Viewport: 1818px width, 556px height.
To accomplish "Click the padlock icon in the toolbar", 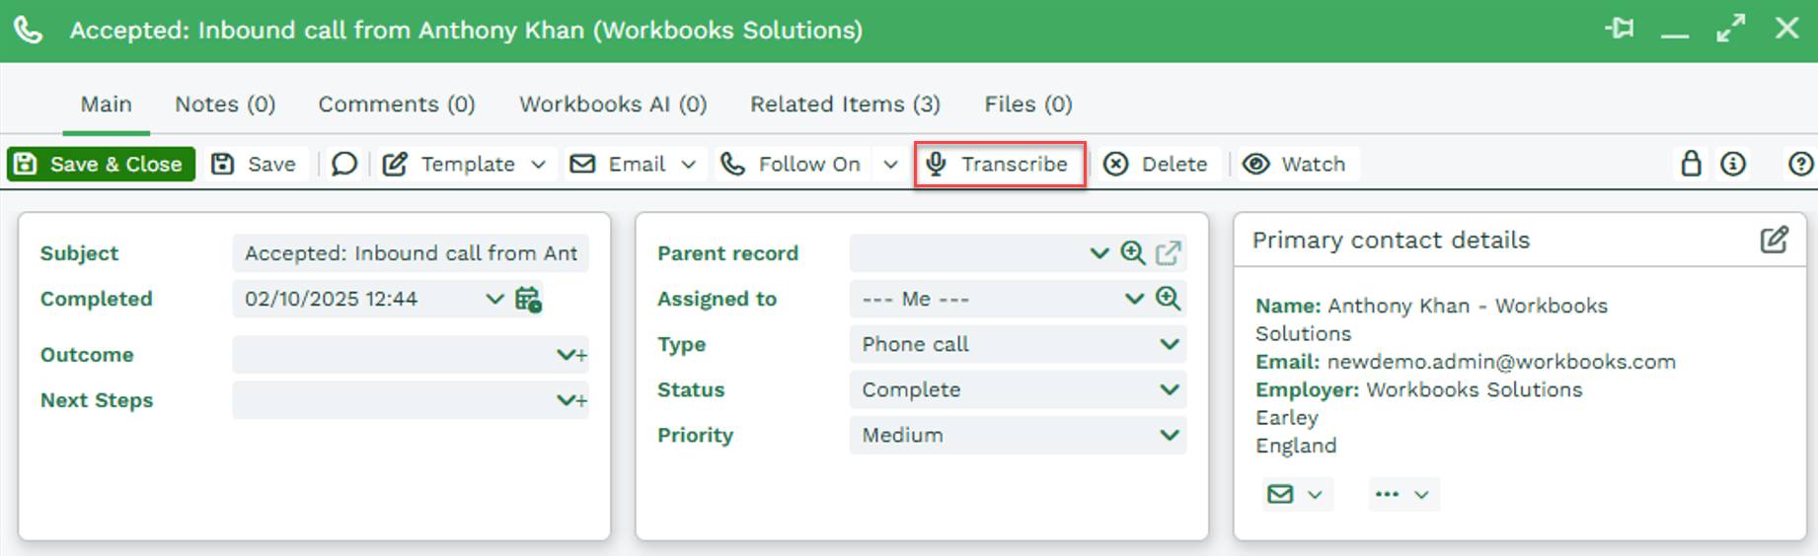I will point(1691,164).
